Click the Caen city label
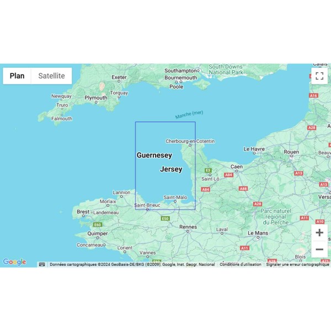The image size is (331, 331). pyautogui.click(x=237, y=167)
